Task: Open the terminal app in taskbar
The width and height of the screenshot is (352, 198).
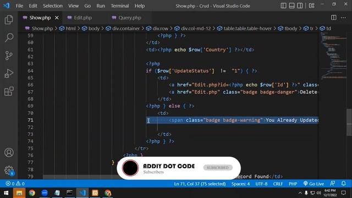Action: point(70,193)
